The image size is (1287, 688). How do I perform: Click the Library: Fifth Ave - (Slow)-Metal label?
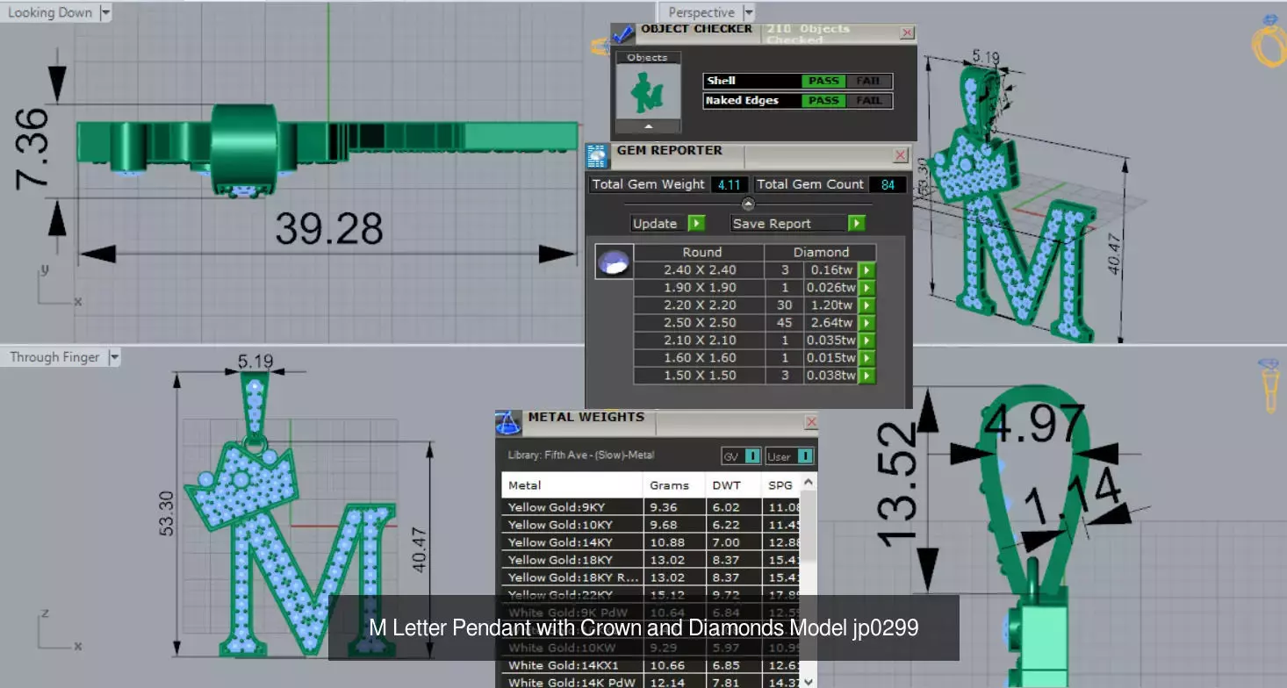click(580, 455)
